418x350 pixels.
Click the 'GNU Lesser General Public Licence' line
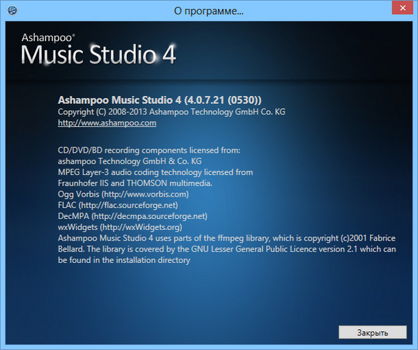click(x=227, y=249)
